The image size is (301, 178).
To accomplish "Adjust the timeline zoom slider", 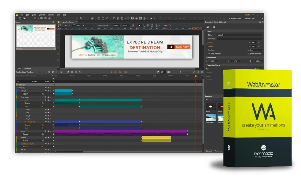I will click(x=180, y=72).
